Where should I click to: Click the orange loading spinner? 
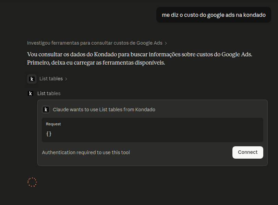32,182
